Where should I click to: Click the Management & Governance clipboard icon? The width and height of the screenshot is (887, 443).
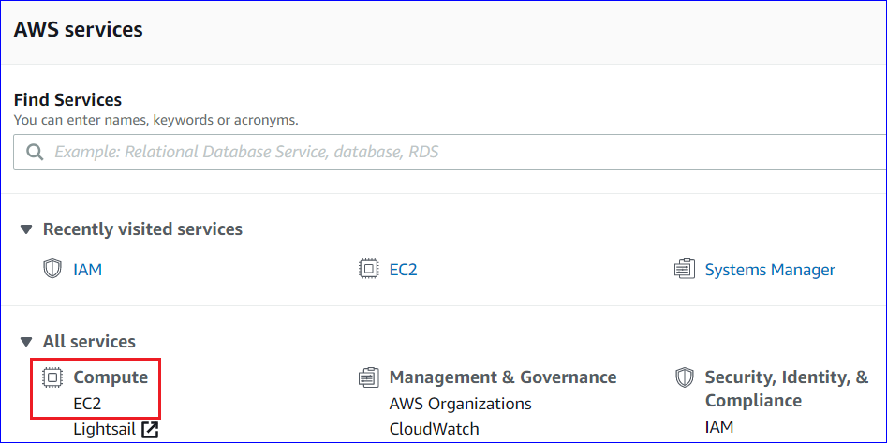click(368, 377)
